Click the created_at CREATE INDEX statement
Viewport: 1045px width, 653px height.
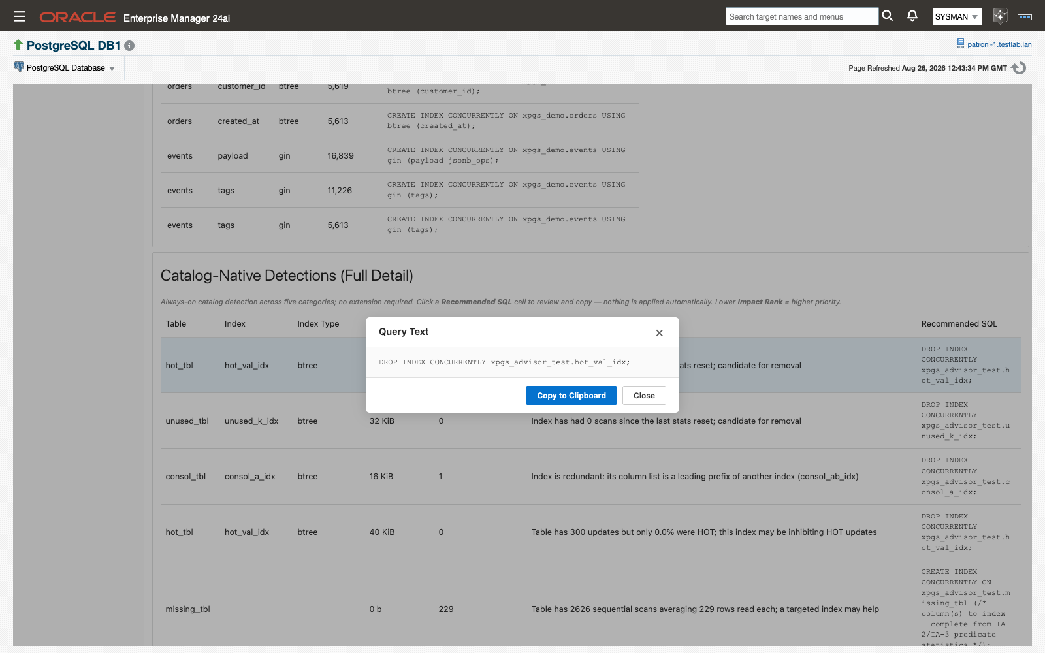point(506,121)
